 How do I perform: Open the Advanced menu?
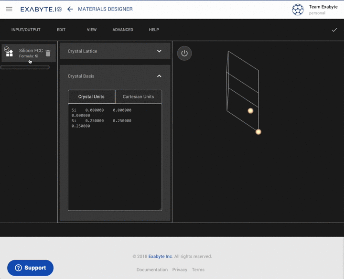point(123,30)
